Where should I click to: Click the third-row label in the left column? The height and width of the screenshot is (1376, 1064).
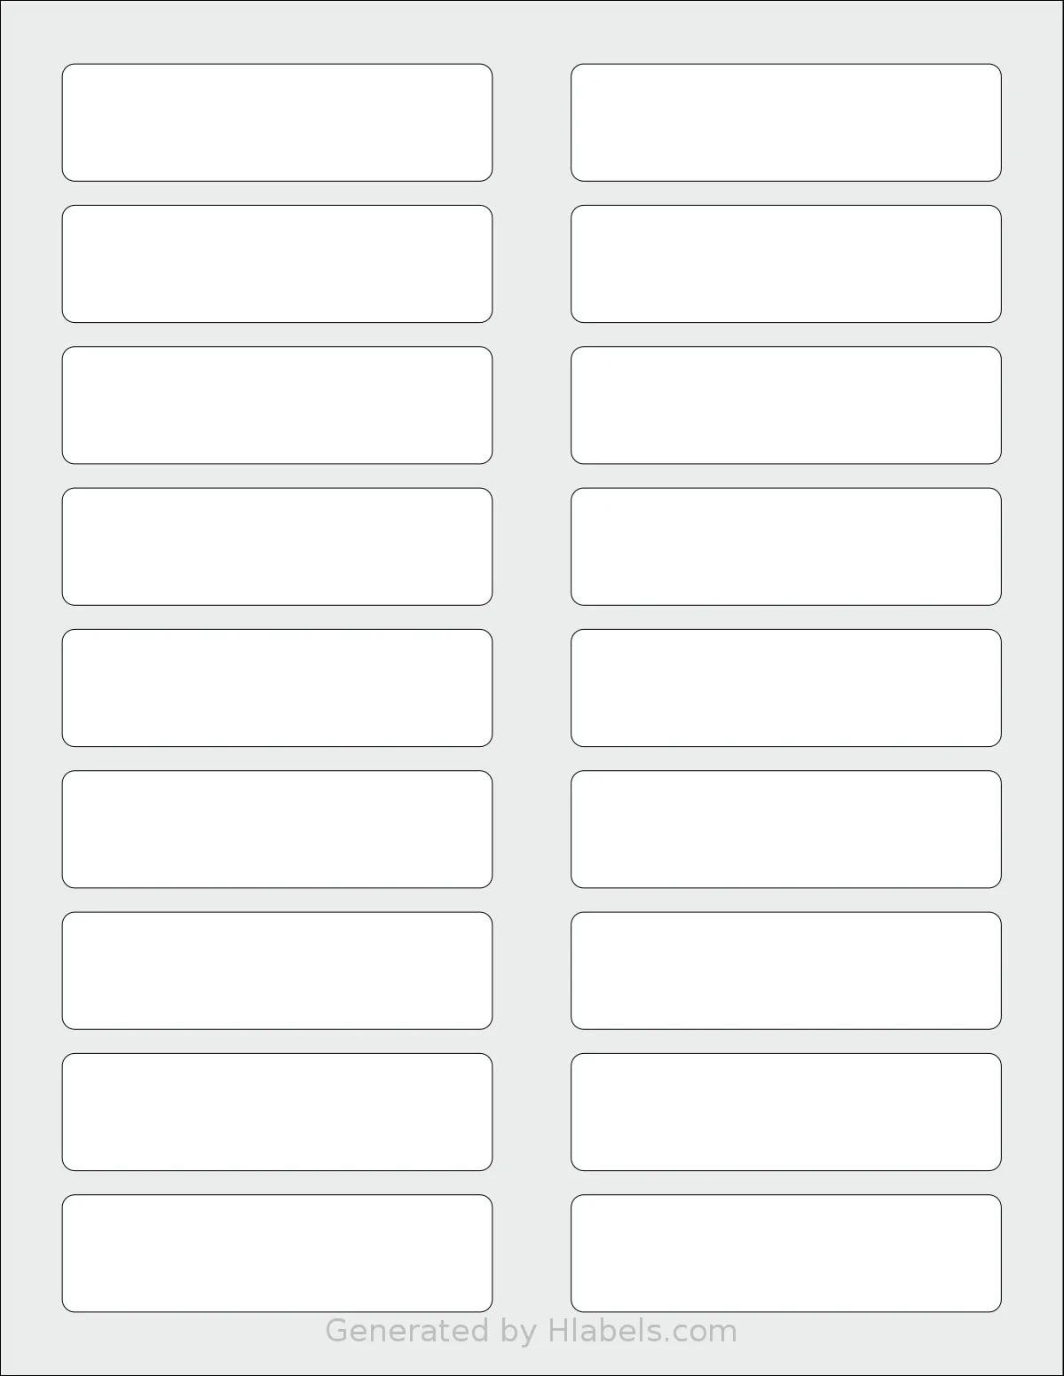point(277,405)
